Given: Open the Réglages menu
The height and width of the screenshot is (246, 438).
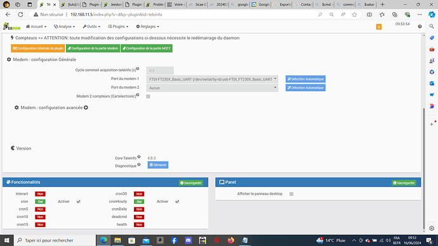Looking at the screenshot, I should point(147,27).
